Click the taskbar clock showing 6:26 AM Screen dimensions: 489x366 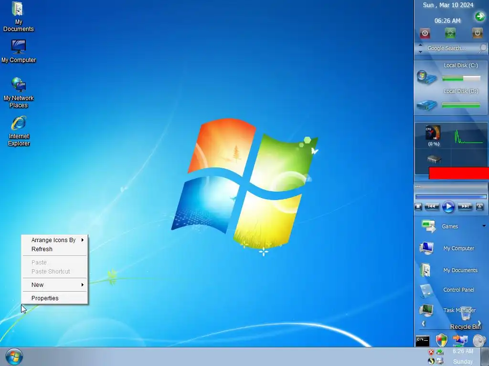click(463, 351)
